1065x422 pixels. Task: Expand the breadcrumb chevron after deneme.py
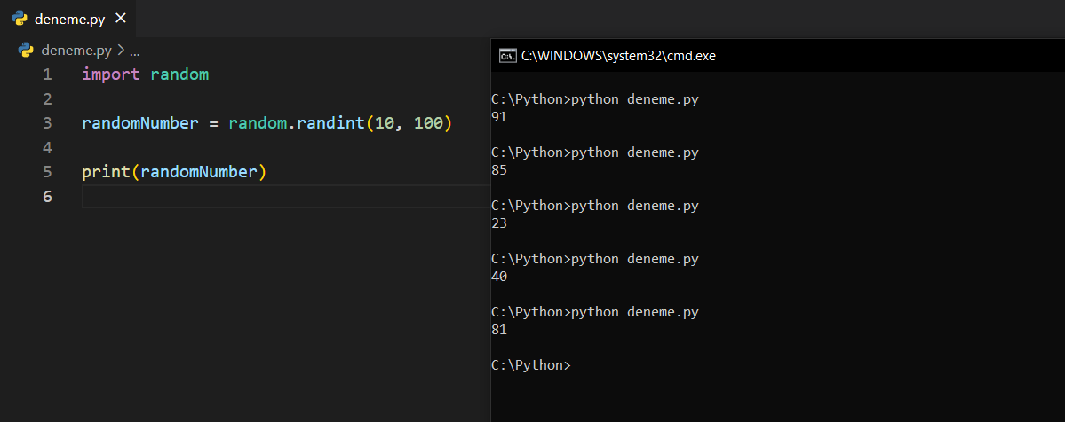[x=121, y=51]
